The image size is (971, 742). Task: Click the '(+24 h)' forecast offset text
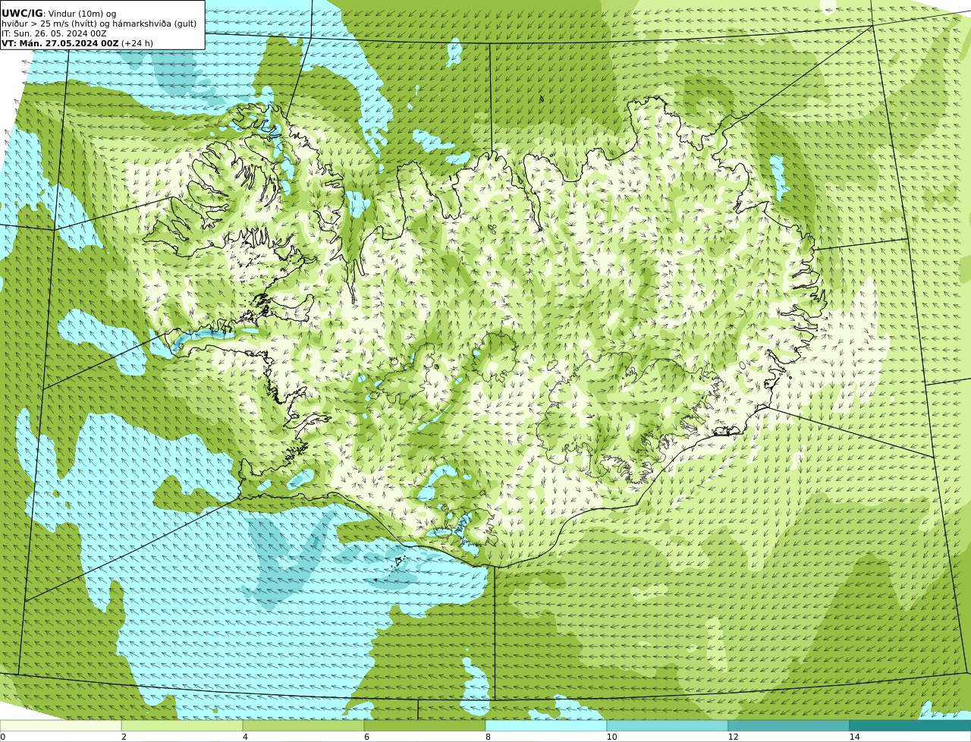(x=137, y=43)
